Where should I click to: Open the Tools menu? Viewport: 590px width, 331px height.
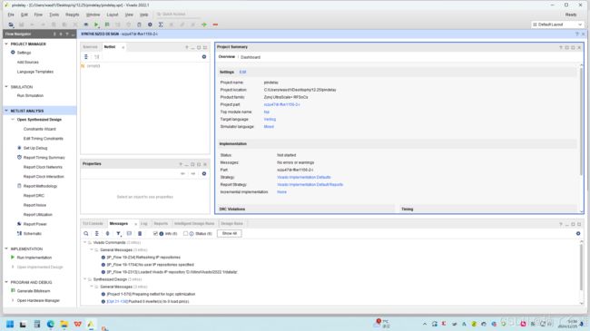54,15
